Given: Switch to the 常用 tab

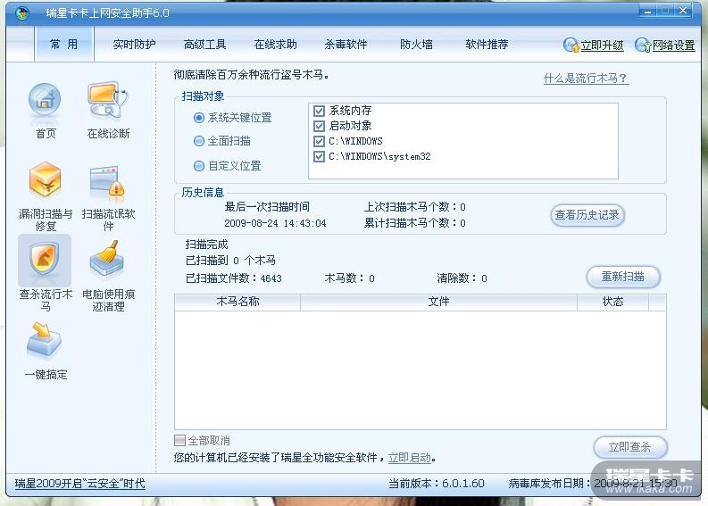Looking at the screenshot, I should [x=63, y=44].
